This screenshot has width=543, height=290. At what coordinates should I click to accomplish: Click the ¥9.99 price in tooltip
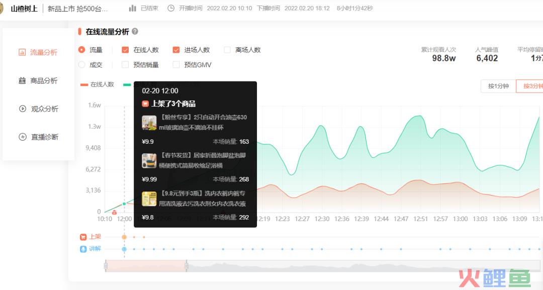[149, 179]
